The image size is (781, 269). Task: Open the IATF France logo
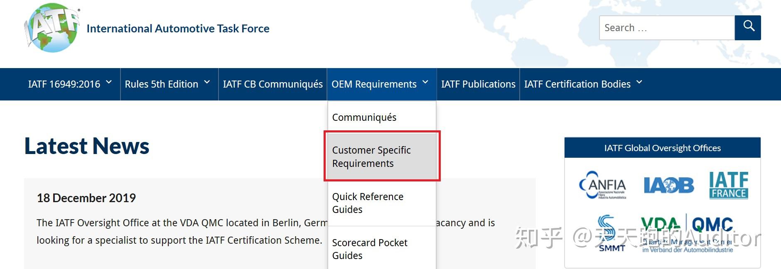click(x=729, y=185)
